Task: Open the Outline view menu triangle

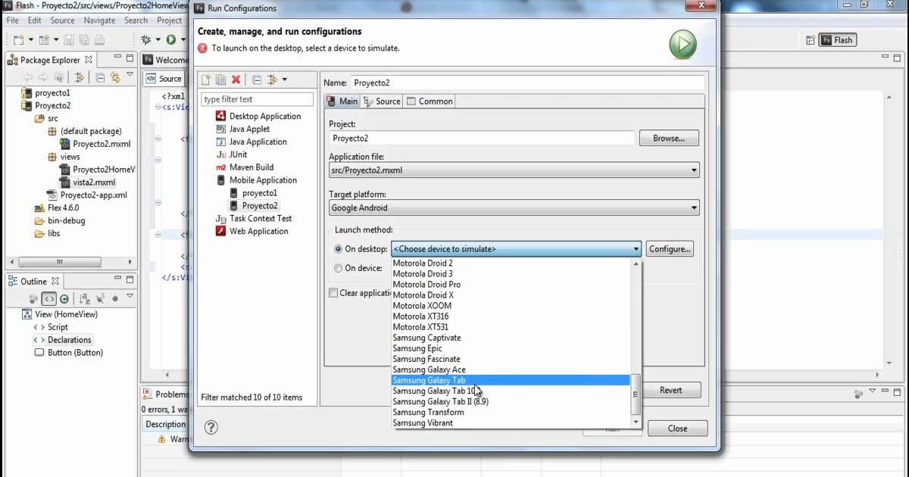Action: (x=130, y=297)
